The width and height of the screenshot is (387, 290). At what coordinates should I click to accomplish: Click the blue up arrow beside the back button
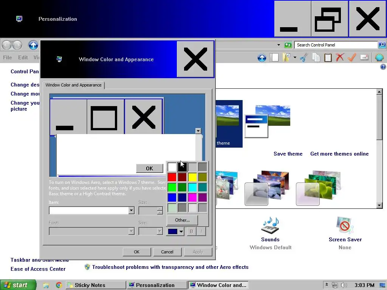[x=33, y=45]
